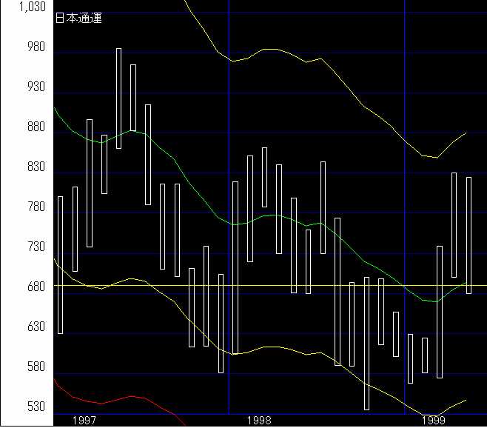Click the candle peaking near 980
The width and height of the screenshot is (487, 428).
click(x=118, y=98)
